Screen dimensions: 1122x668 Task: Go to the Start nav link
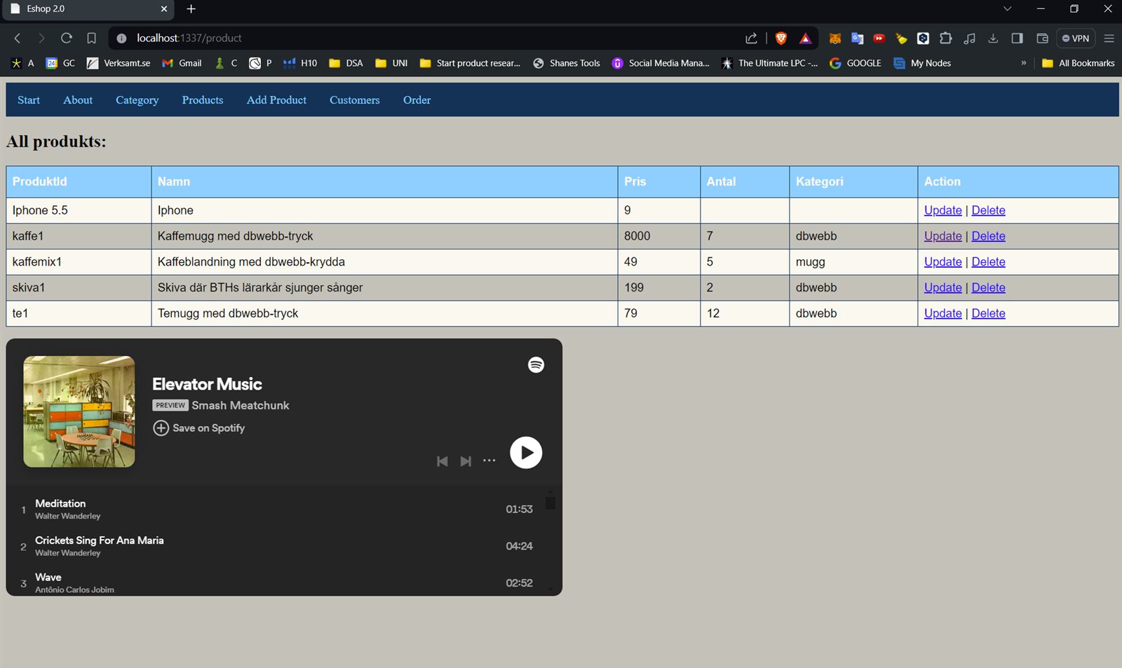point(29,100)
